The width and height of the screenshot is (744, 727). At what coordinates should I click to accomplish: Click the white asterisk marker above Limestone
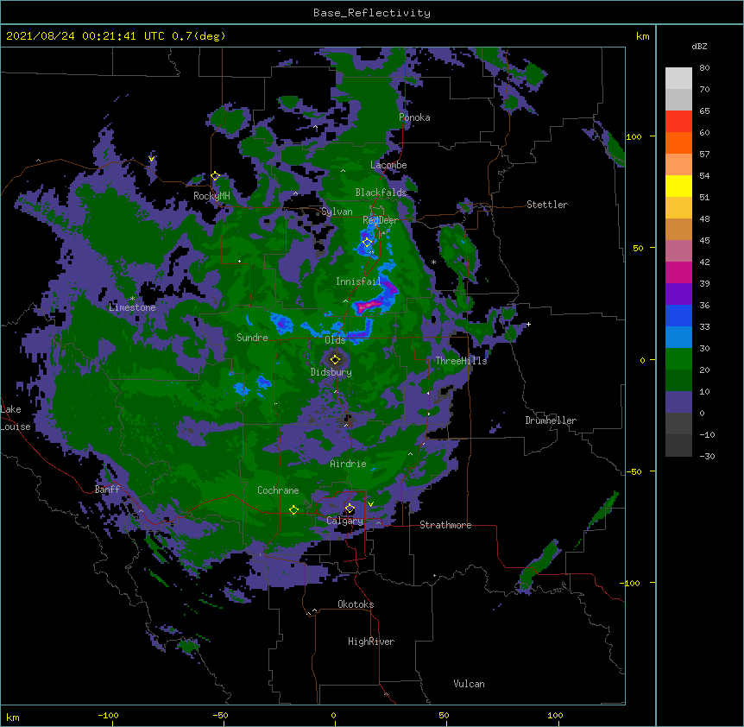(x=132, y=299)
